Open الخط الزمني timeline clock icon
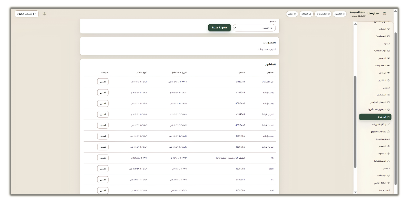This screenshot has height=203, width=407. 388,183
